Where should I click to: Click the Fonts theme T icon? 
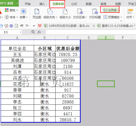(x=7, y=17)
